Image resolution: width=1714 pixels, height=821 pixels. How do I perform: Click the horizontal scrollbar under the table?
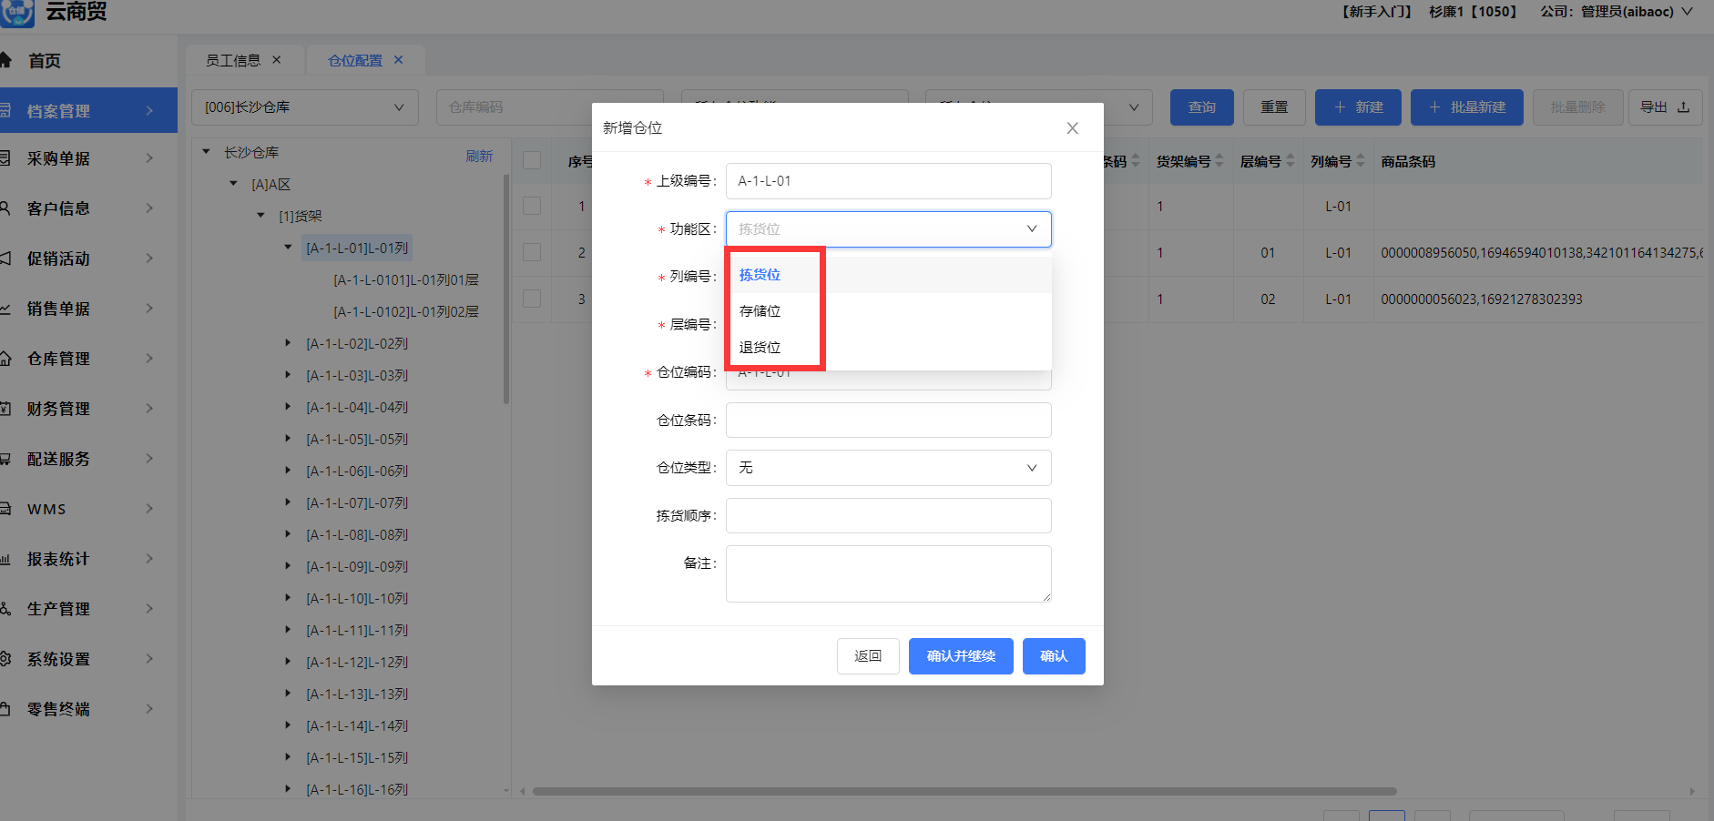(964, 791)
